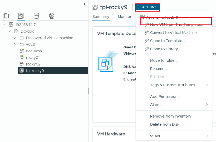
Task: Click the powered-on VM icon for doc-vcsa
Action: (22, 51)
